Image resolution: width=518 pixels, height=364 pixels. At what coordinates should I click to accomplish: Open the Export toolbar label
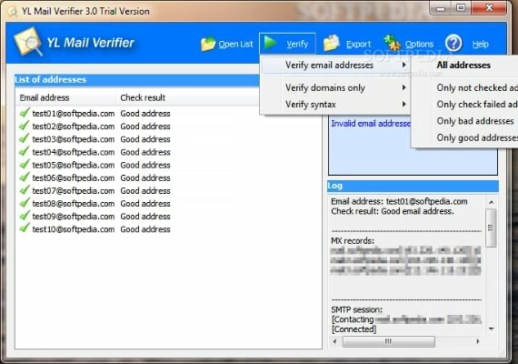click(x=358, y=44)
